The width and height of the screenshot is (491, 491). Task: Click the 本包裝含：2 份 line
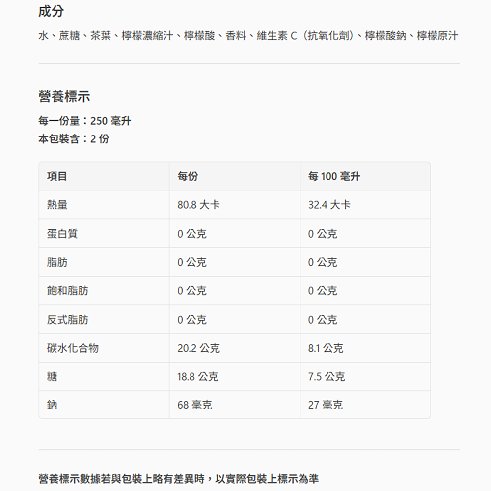(74, 139)
